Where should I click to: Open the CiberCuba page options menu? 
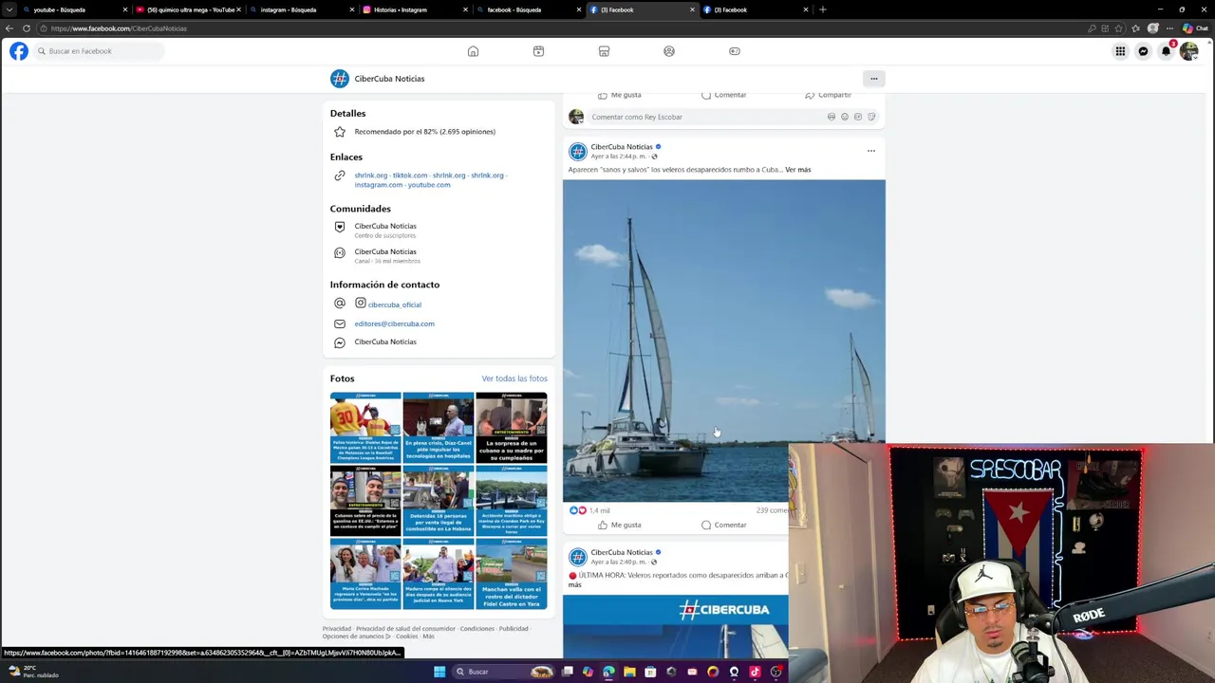[x=874, y=79]
